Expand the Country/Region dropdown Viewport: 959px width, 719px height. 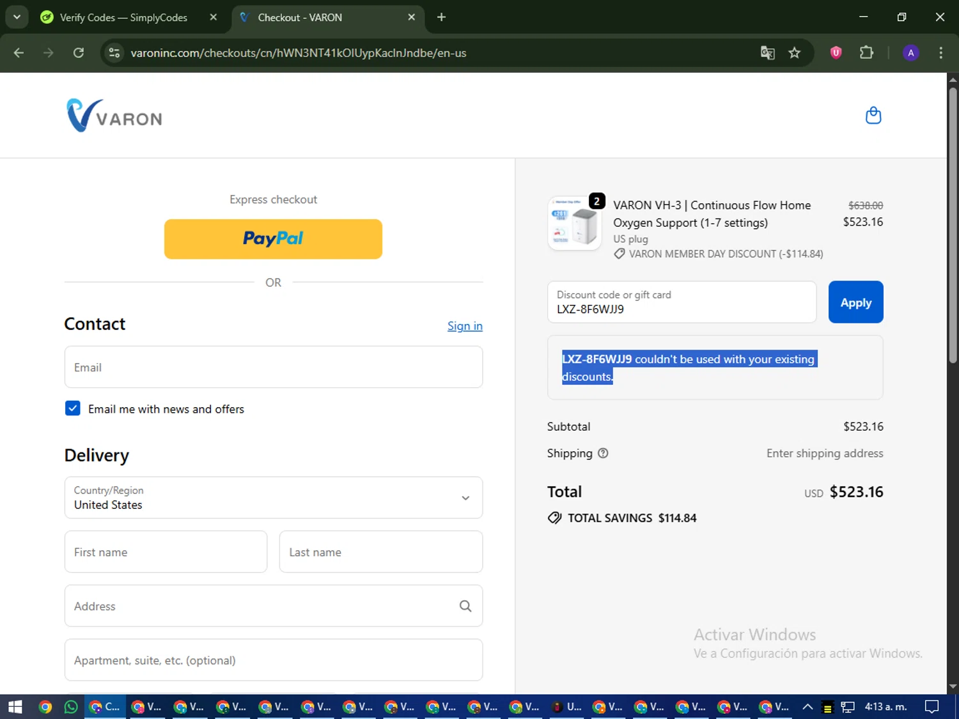point(274,497)
